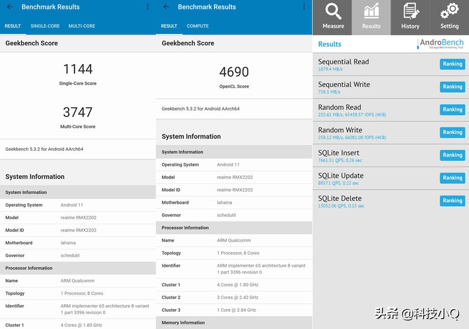Screen dimensions: 469x329
Task: Open Ranking for Sequential Write
Action: pyautogui.click(x=452, y=86)
